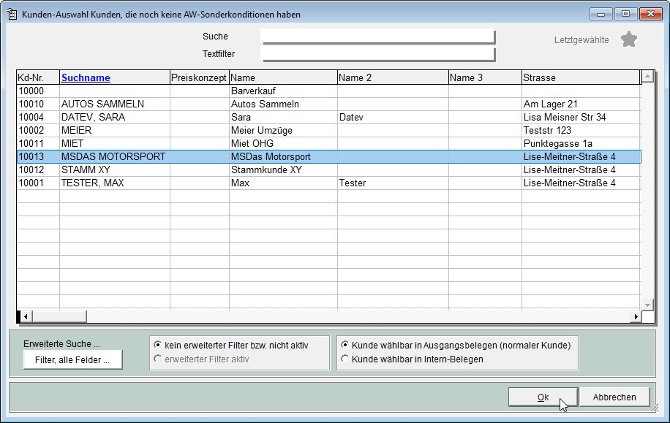
Task: Click into the Suche search field
Action: [x=377, y=37]
